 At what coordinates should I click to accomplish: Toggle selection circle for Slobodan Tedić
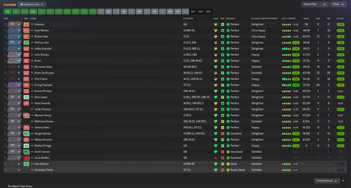pyautogui.click(x=5, y=170)
